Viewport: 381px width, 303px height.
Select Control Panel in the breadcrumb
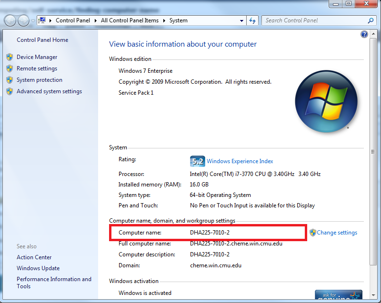click(73, 20)
